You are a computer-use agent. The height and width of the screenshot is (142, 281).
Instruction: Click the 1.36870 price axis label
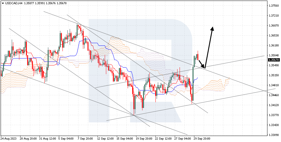click(274, 26)
